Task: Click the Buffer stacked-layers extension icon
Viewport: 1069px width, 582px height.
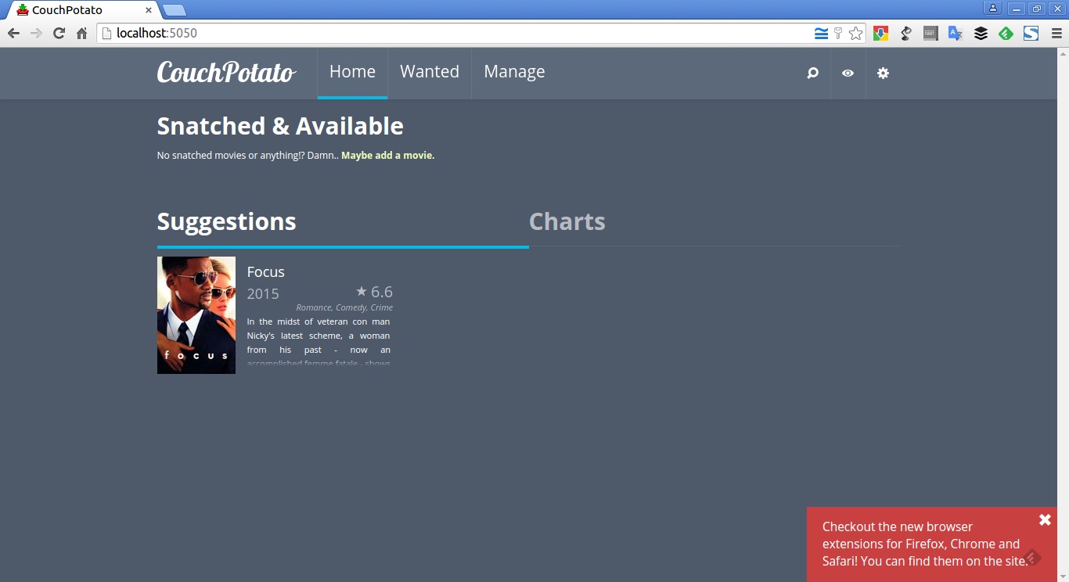Action: click(981, 33)
